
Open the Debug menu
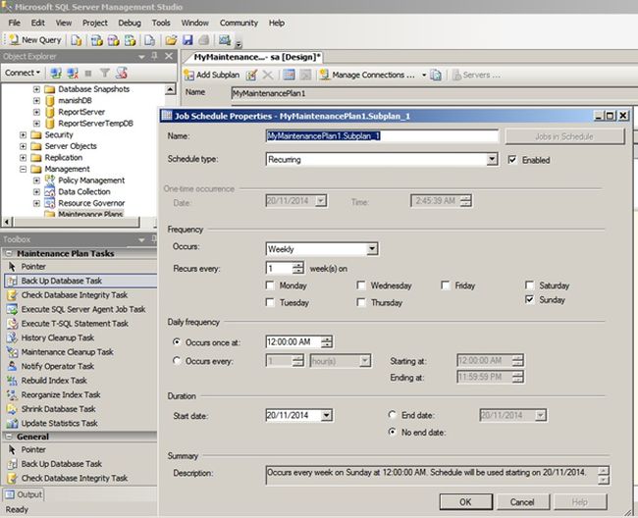[129, 22]
